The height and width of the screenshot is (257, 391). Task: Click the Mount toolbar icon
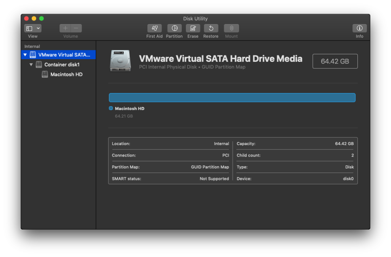click(231, 28)
